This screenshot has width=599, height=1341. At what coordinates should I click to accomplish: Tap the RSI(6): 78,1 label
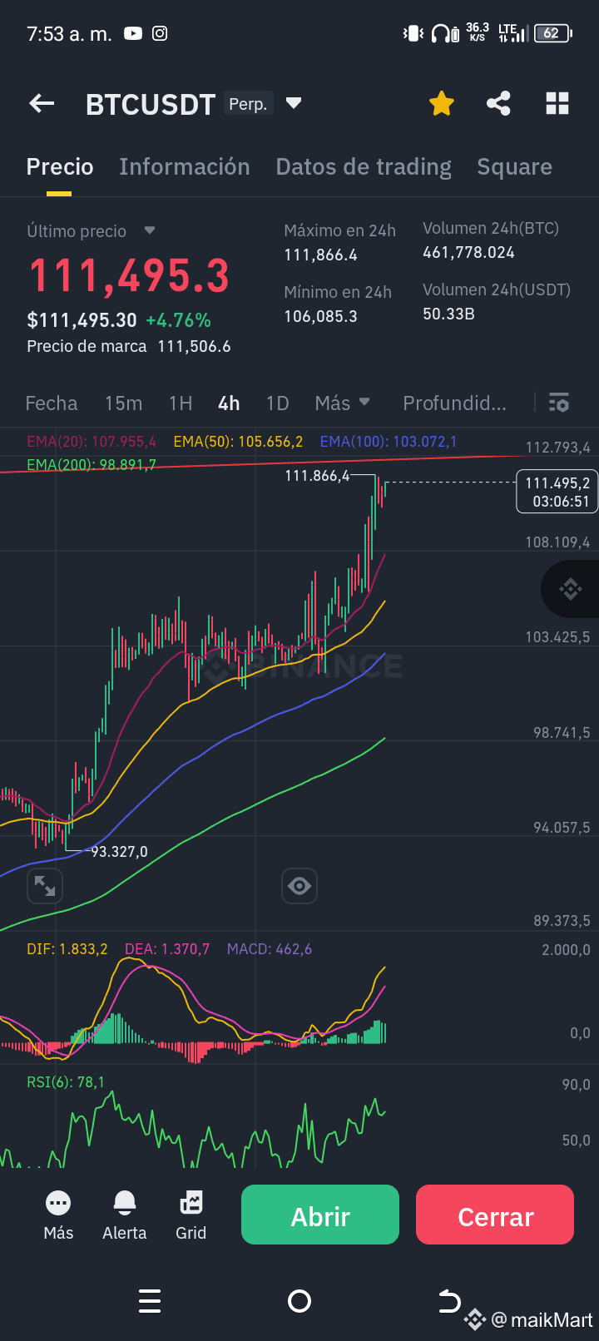click(66, 1081)
